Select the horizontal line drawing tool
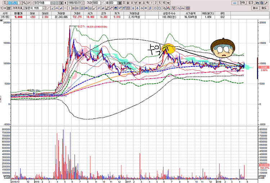The height and width of the screenshot is (183, 270). (65, 8)
